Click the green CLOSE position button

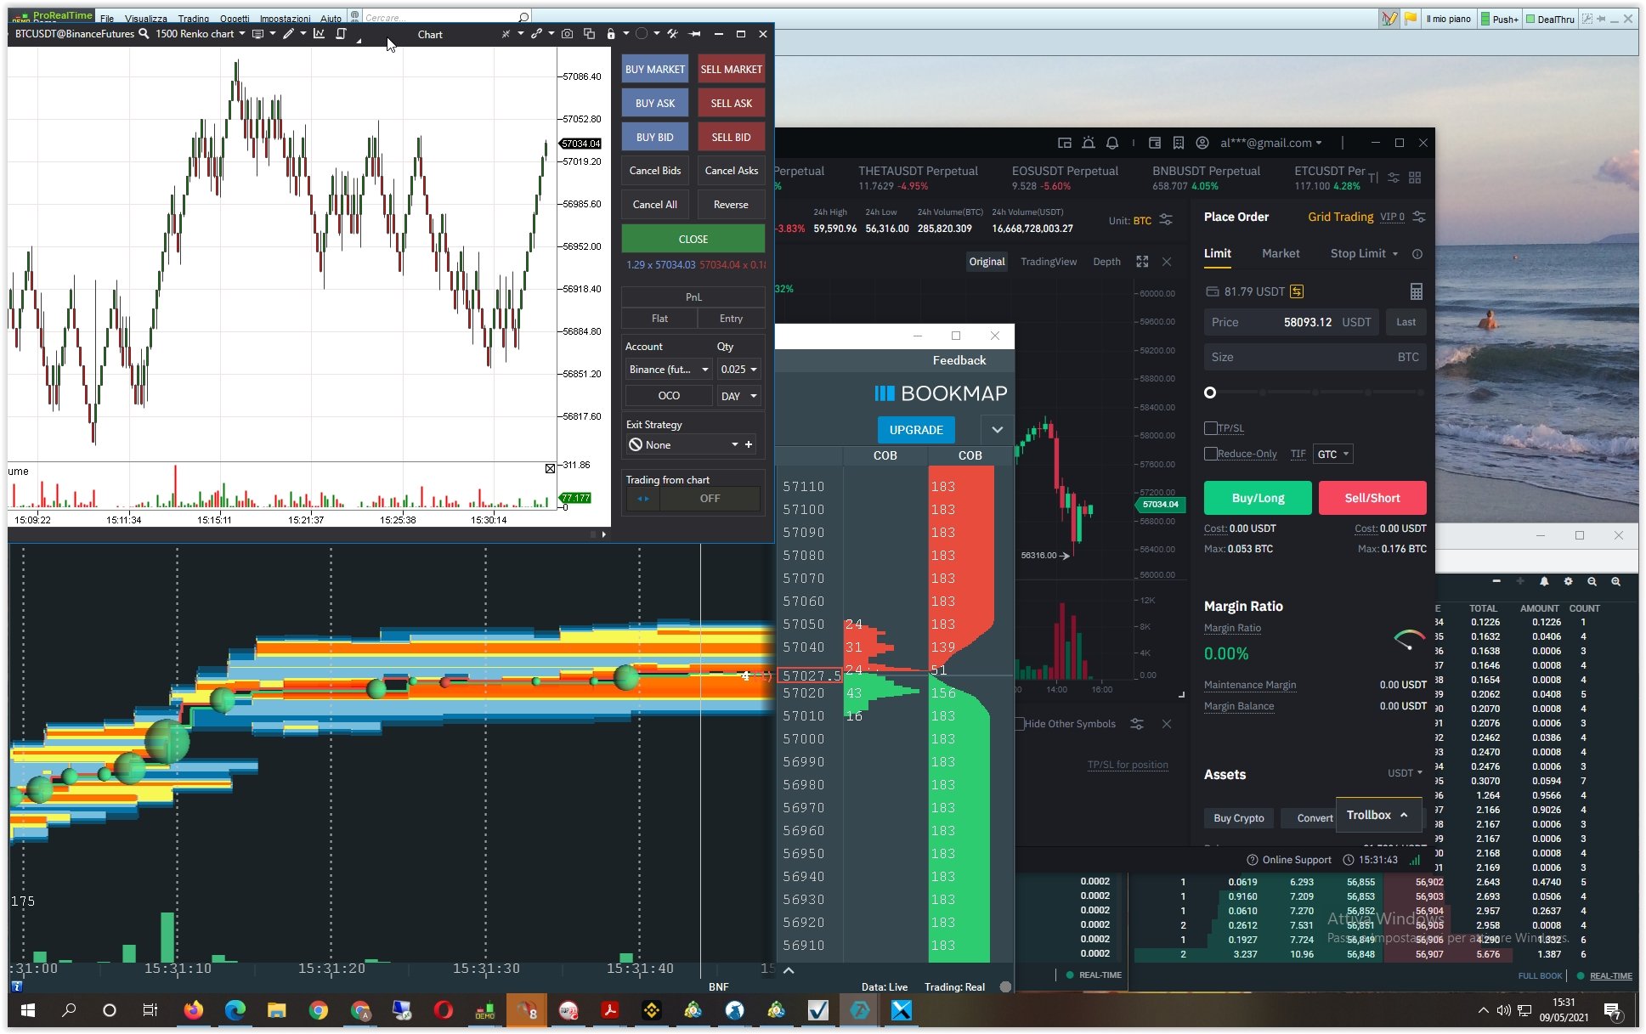[693, 239]
